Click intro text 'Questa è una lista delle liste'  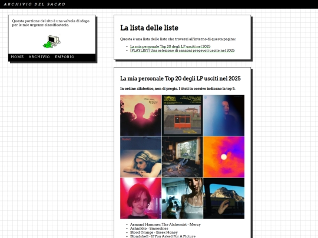pos(178,39)
